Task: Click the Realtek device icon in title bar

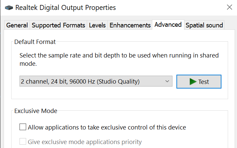Action: point(9,7)
